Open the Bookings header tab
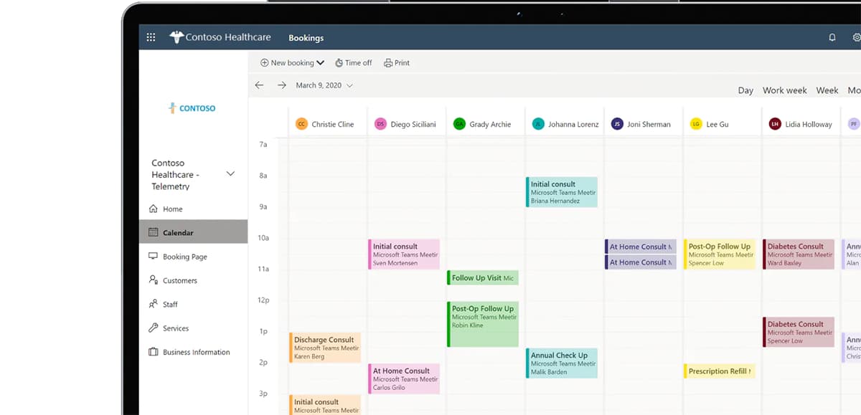Viewport: 861px width, 415px height. 306,38
